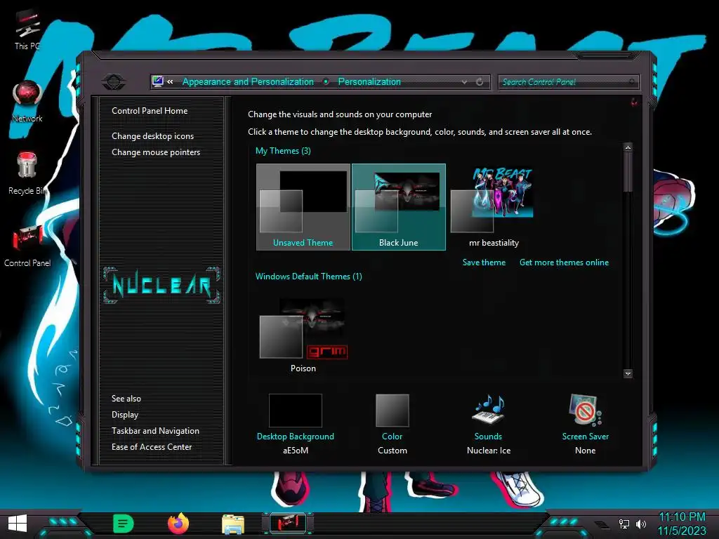Open the address bar history dropdown
The width and height of the screenshot is (719, 539).
[465, 81]
